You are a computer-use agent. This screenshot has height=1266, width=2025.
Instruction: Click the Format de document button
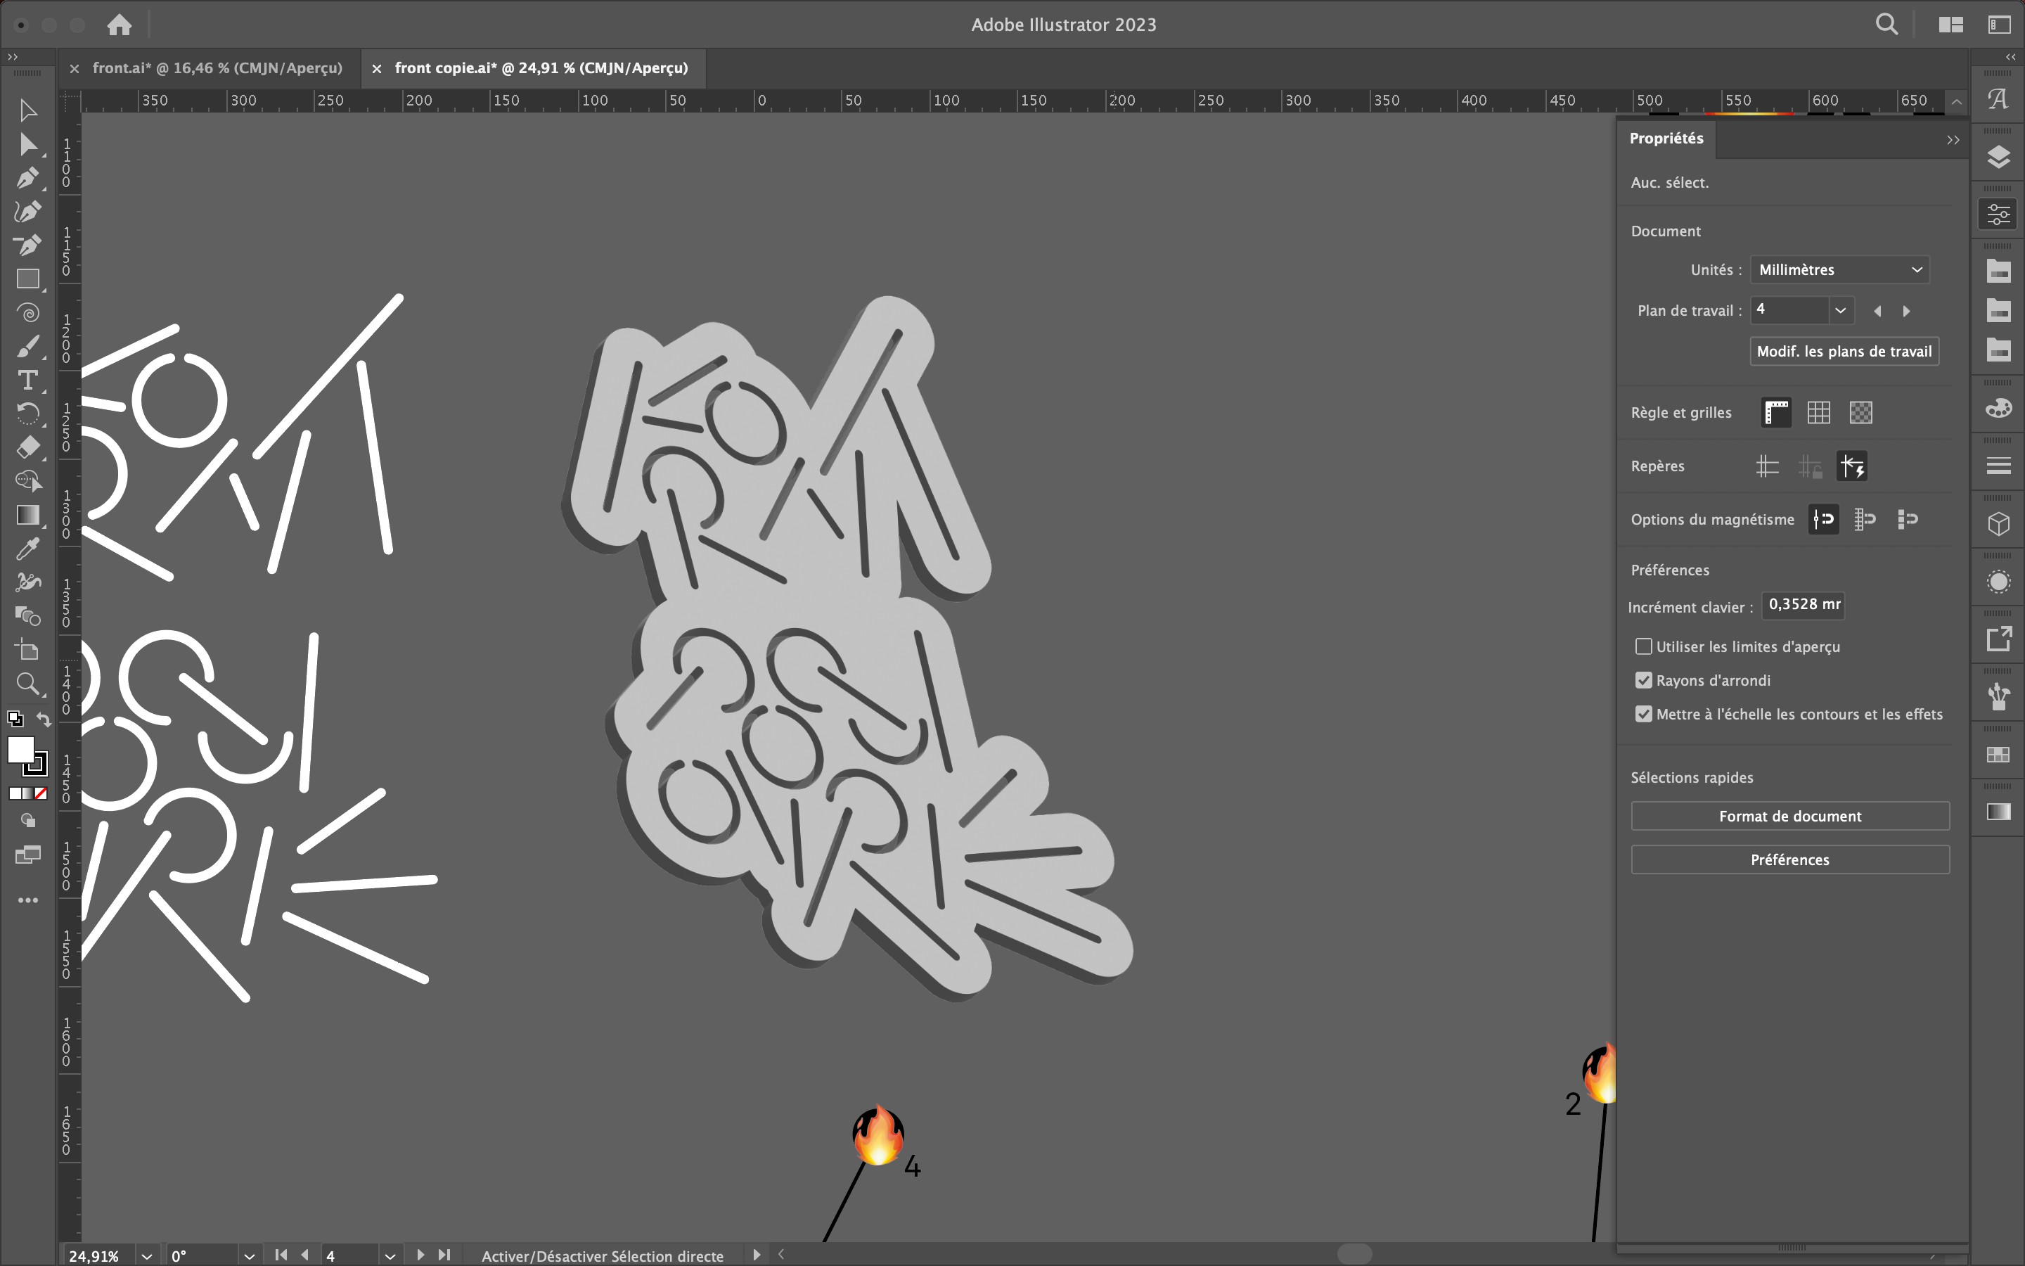(1789, 816)
